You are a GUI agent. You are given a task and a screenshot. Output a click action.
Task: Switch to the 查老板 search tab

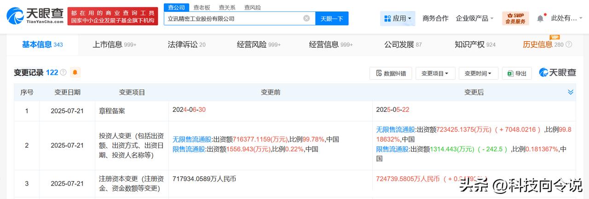pyautogui.click(x=201, y=7)
